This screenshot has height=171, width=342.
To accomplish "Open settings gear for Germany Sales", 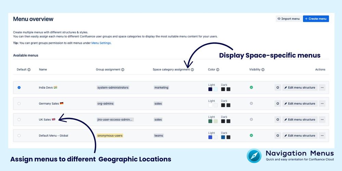I will pos(278,104).
